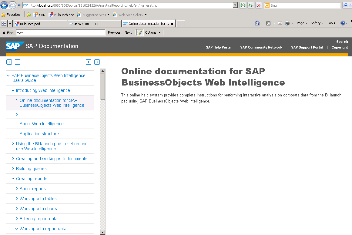Click the Home icon in command bar
Image resolution: width=352 pixels, height=235 pixels.
point(257,23)
